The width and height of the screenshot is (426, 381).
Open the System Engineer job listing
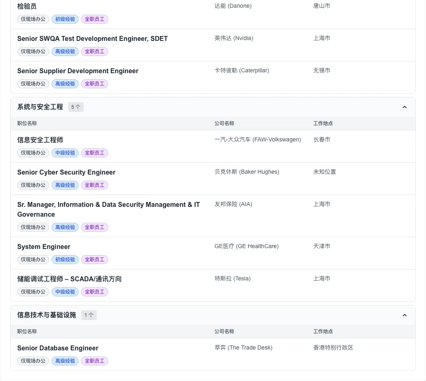(44, 247)
